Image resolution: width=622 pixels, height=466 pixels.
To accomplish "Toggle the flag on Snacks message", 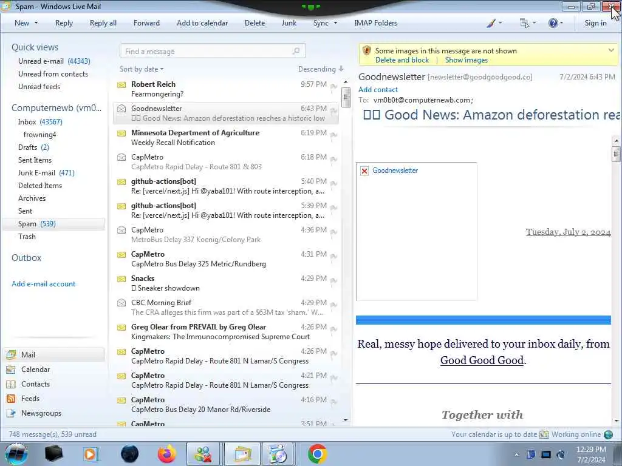I will pos(333,280).
